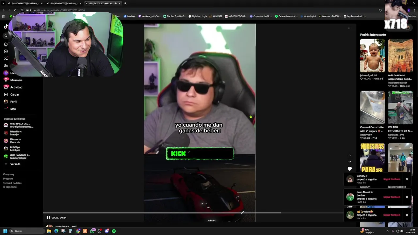Click Seguir también for Juan Mauricio Jordan
This screenshot has width=418, height=235.
(392, 197)
